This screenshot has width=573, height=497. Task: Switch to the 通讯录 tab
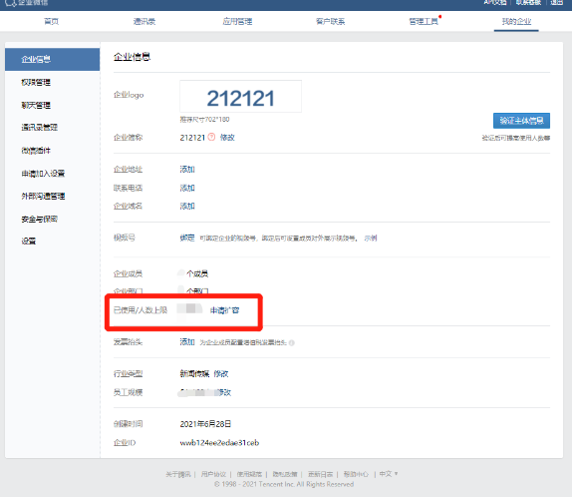pyautogui.click(x=143, y=22)
